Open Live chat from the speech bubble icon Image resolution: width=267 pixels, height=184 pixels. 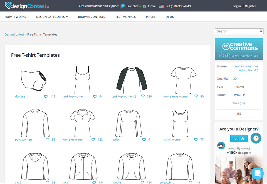pos(122,6)
